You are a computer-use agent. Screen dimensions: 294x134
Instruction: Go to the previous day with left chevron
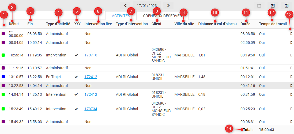(x=125, y=5)
